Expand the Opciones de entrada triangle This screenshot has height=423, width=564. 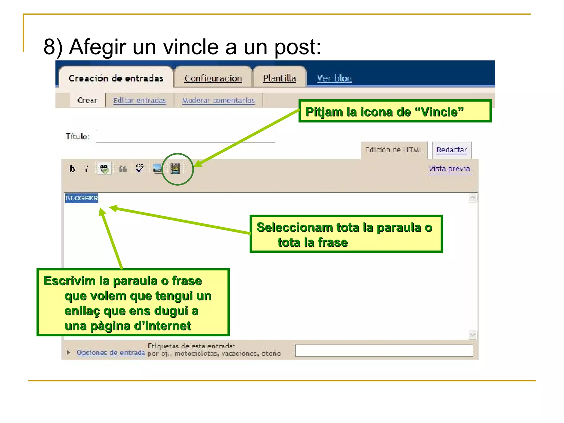[x=68, y=352]
